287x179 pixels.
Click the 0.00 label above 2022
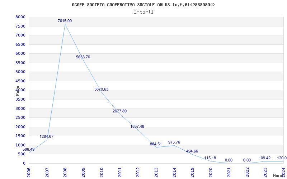247,160
